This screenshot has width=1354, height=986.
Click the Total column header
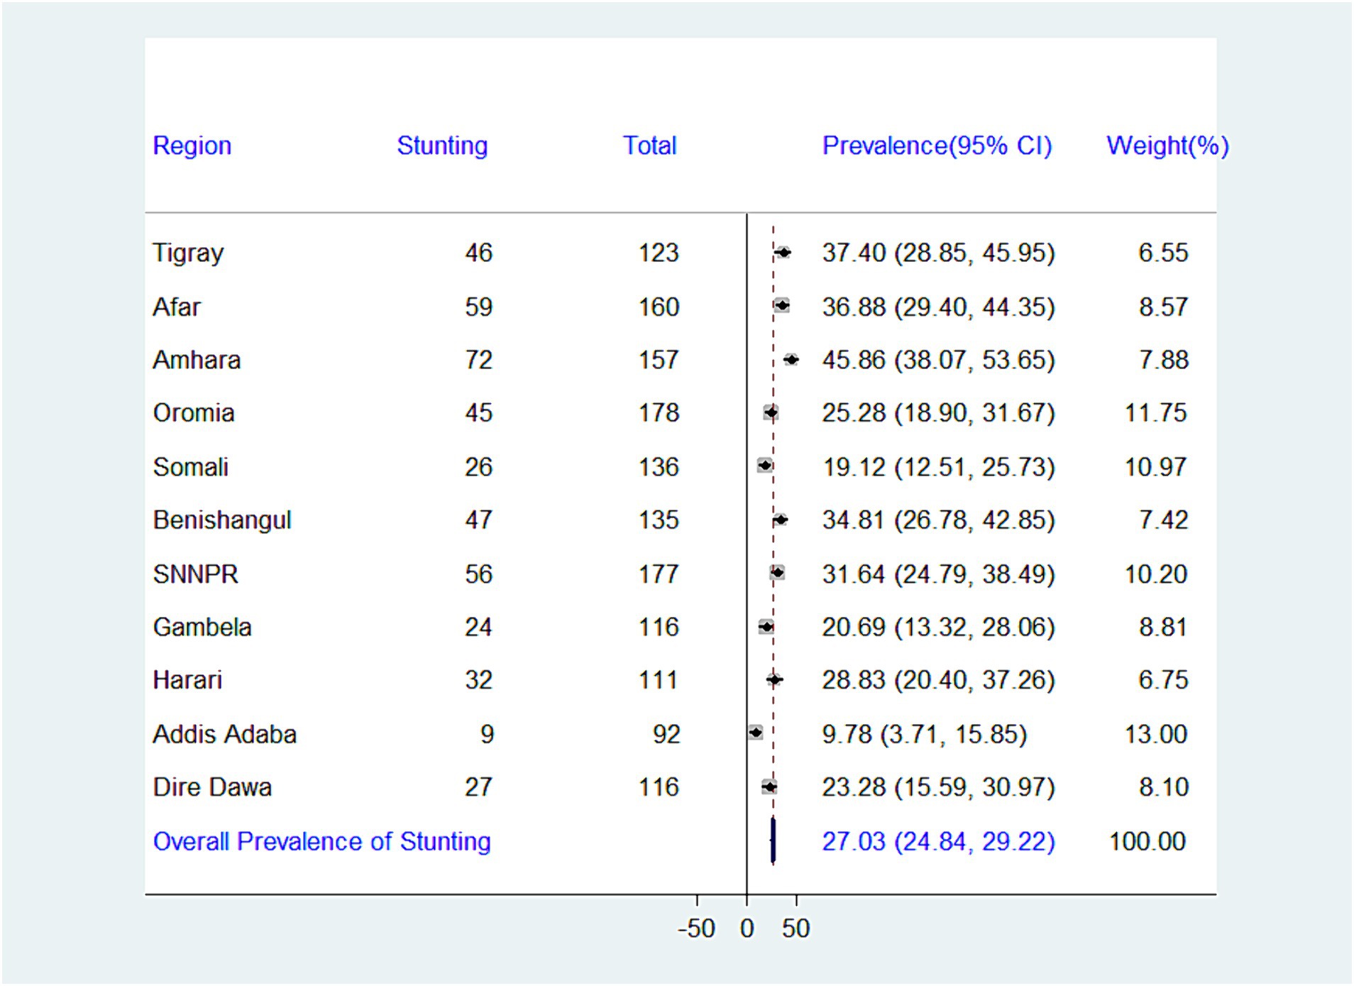(649, 146)
